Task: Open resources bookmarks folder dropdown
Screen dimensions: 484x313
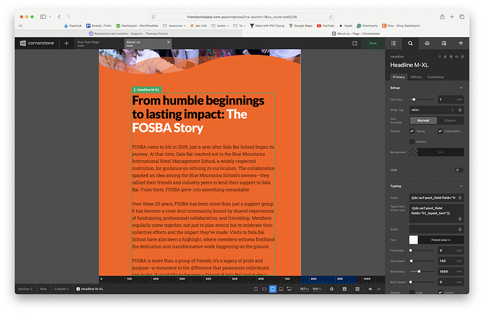Action: [174, 26]
